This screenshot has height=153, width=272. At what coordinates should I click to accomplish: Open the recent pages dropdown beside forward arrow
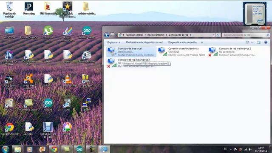tap(116, 35)
